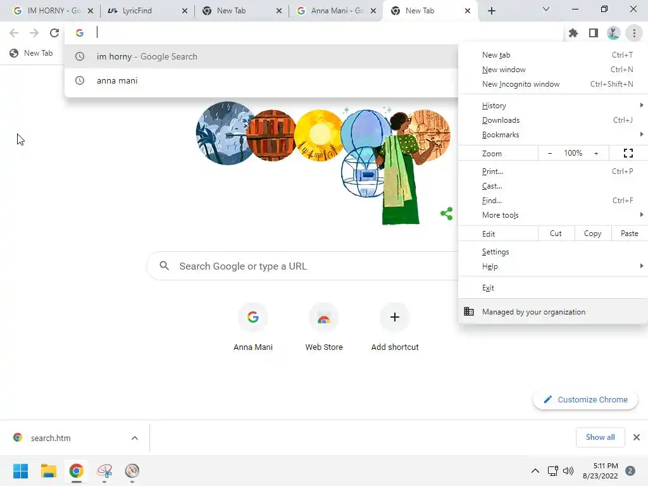Image resolution: width=648 pixels, height=486 pixels.
Task: Open the tab search chevron
Action: coord(546,9)
